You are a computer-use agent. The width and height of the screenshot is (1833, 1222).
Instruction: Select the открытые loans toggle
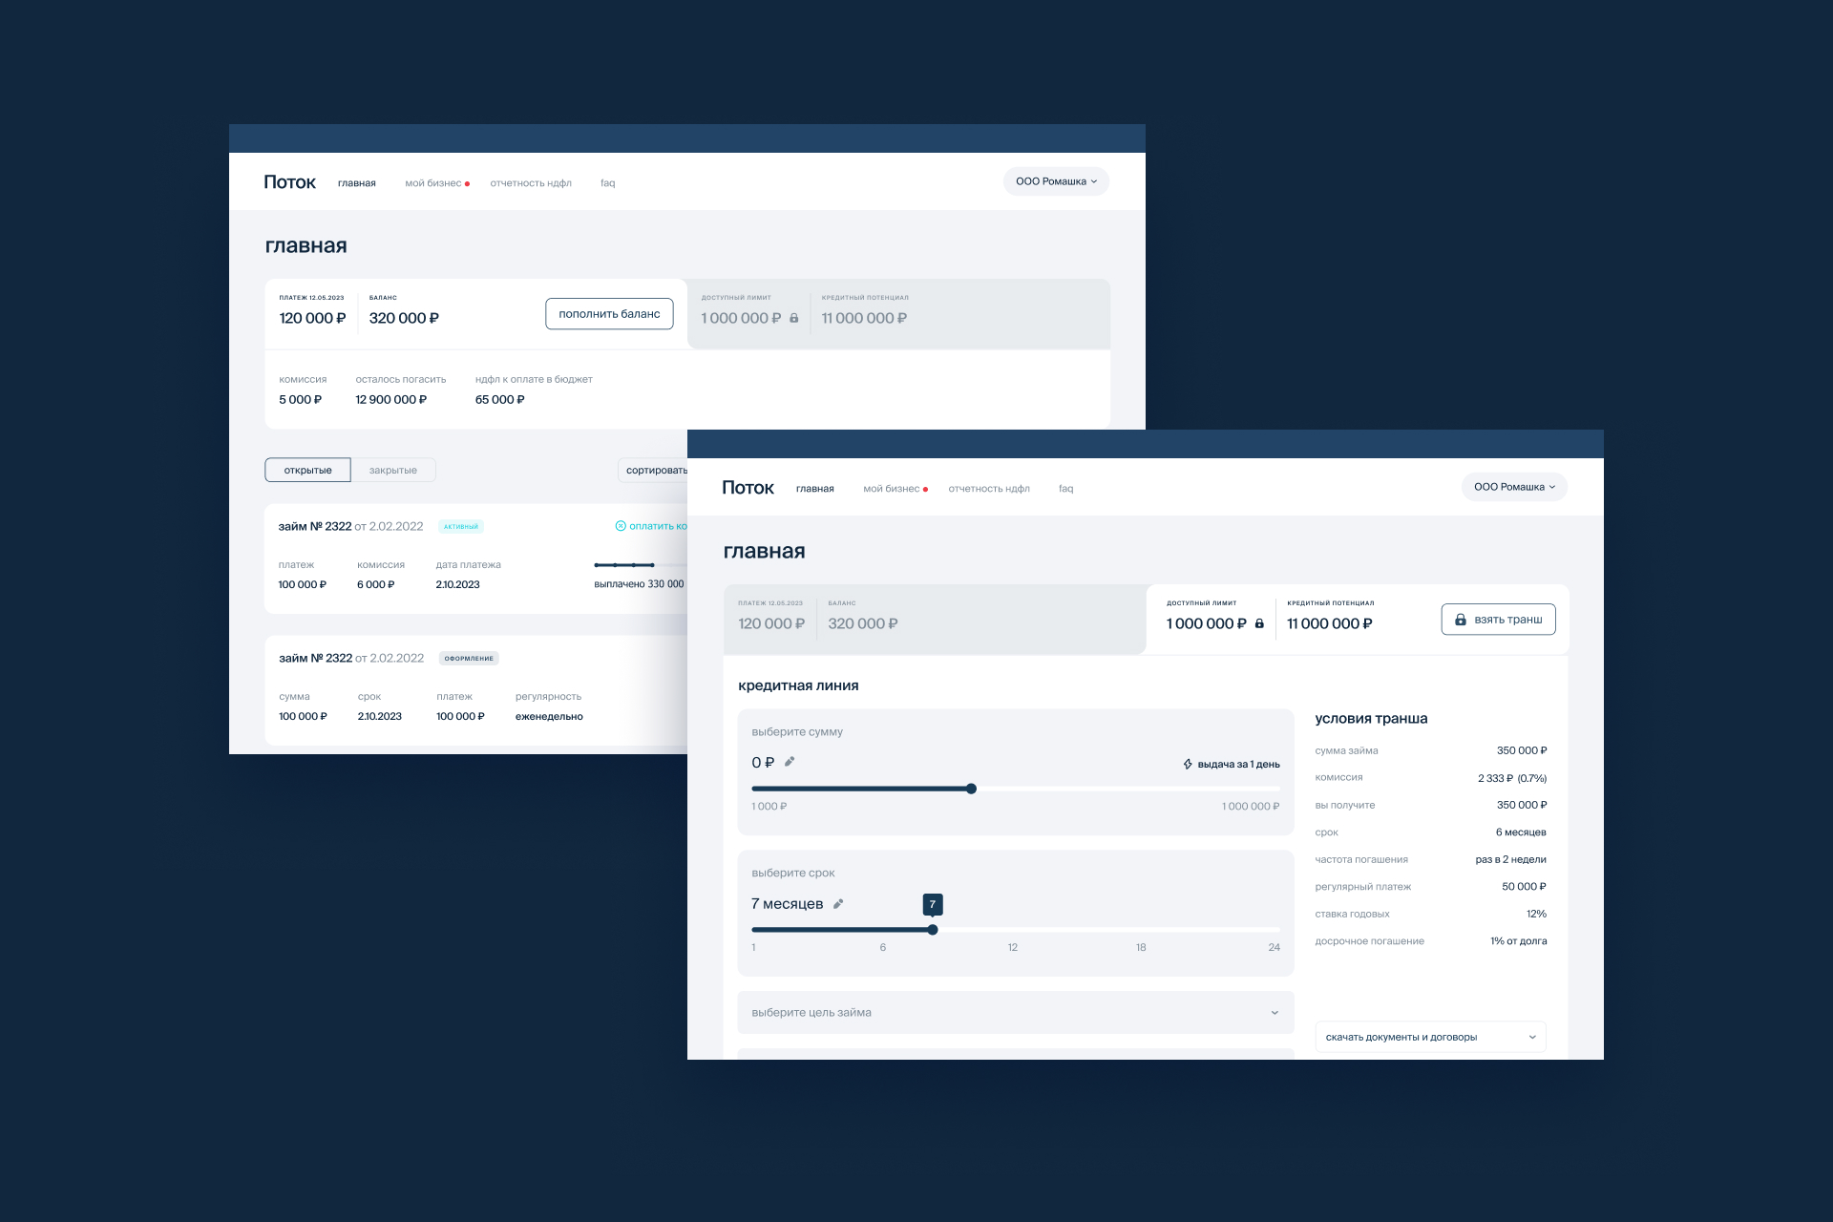tap(307, 470)
